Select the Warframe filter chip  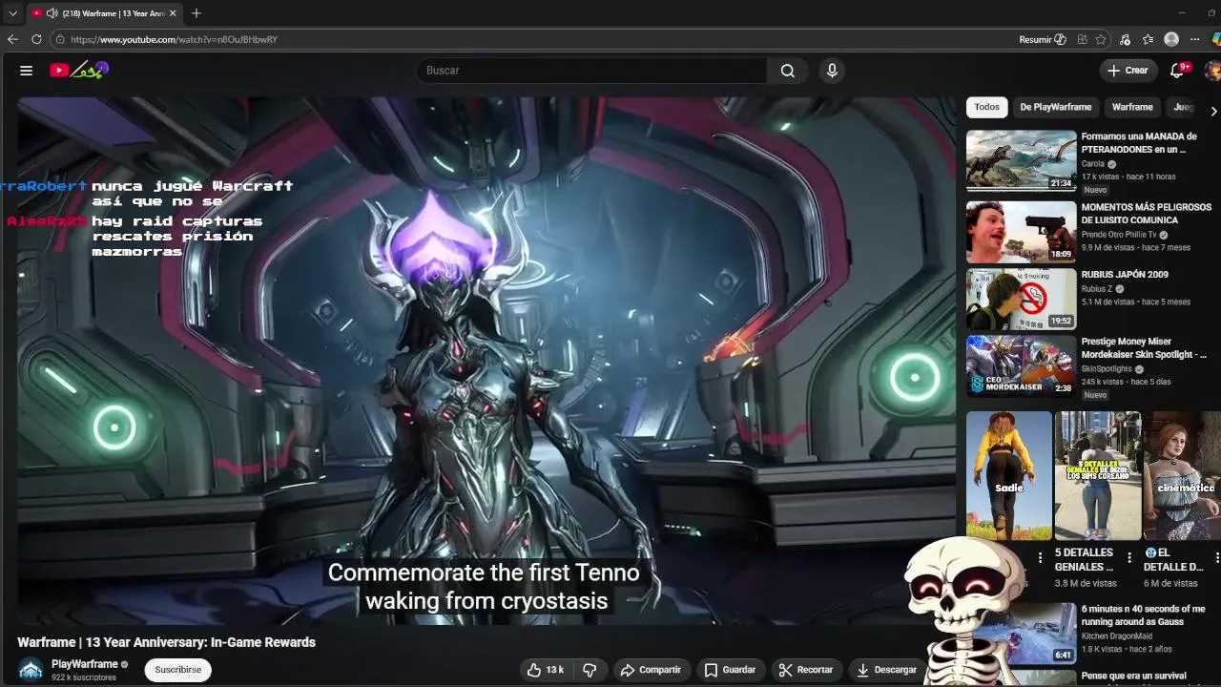click(1132, 107)
